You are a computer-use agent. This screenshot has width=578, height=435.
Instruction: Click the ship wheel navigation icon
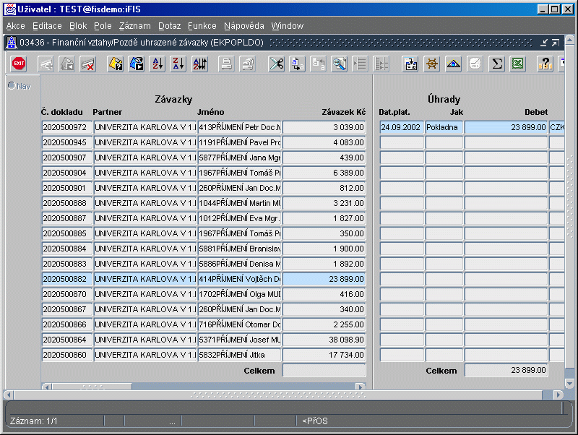point(432,64)
